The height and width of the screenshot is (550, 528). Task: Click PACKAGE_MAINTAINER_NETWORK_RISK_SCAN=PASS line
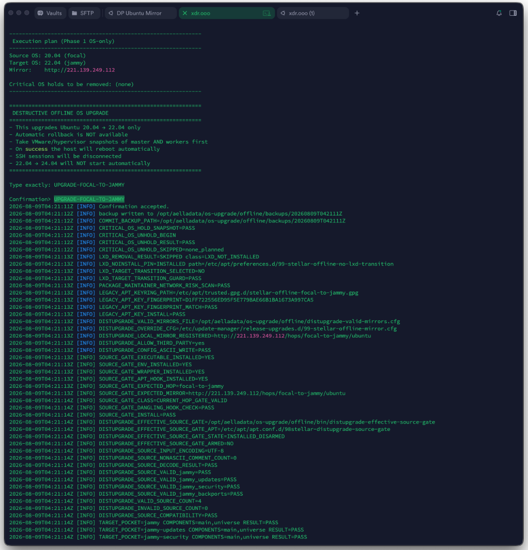pyautogui.click(x=120, y=286)
